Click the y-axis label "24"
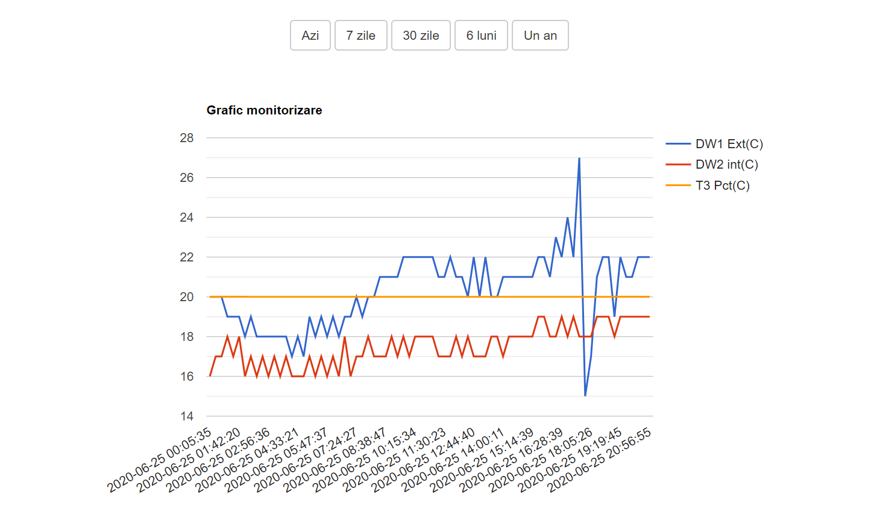The height and width of the screenshot is (506, 880). click(187, 217)
